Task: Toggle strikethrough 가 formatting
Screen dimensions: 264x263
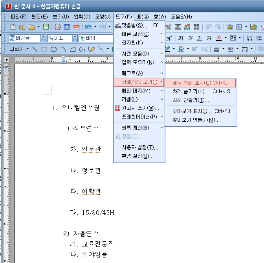Action: tap(209, 38)
